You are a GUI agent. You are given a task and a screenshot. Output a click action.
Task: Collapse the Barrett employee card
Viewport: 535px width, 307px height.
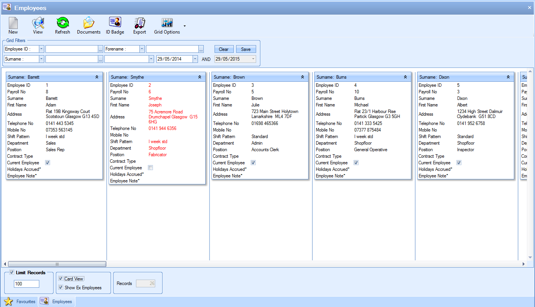point(97,77)
